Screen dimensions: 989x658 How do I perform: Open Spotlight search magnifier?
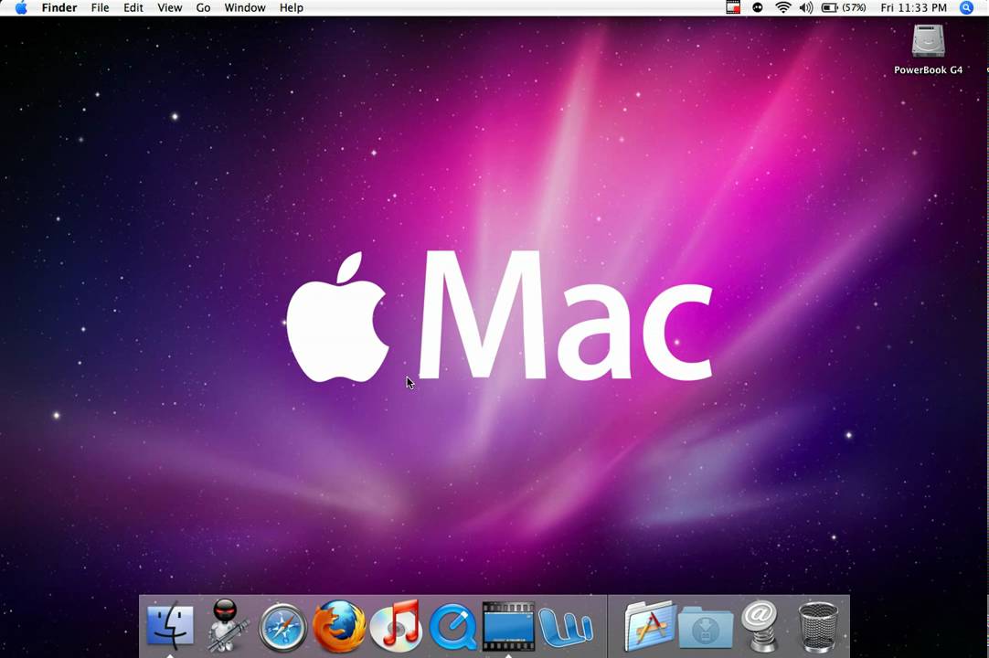[966, 7]
